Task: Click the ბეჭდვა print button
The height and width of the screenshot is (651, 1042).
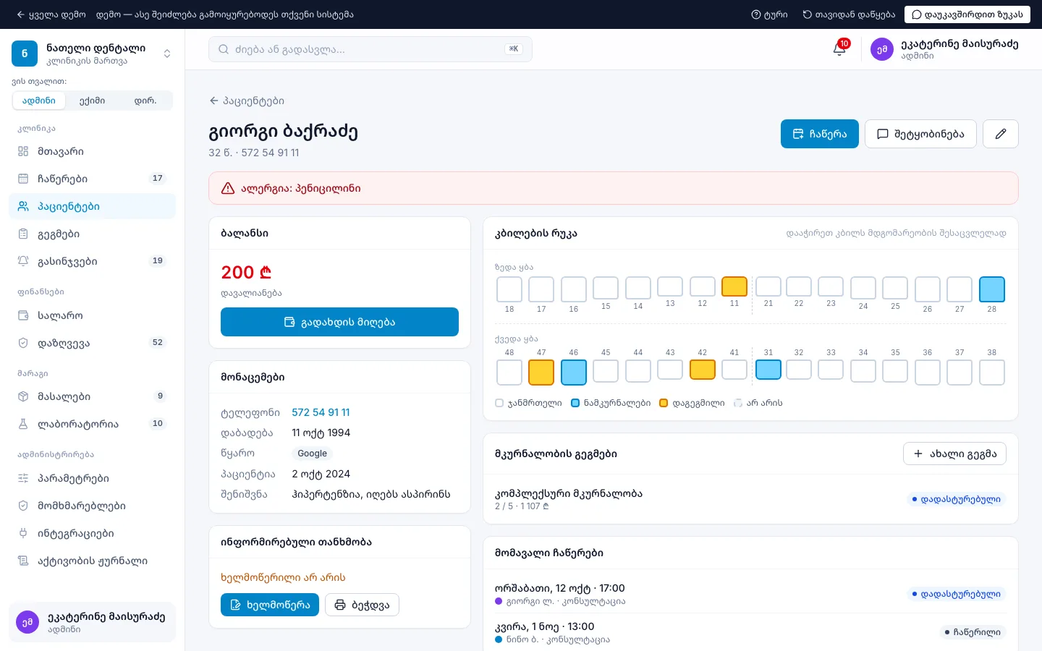Action: pyautogui.click(x=362, y=605)
